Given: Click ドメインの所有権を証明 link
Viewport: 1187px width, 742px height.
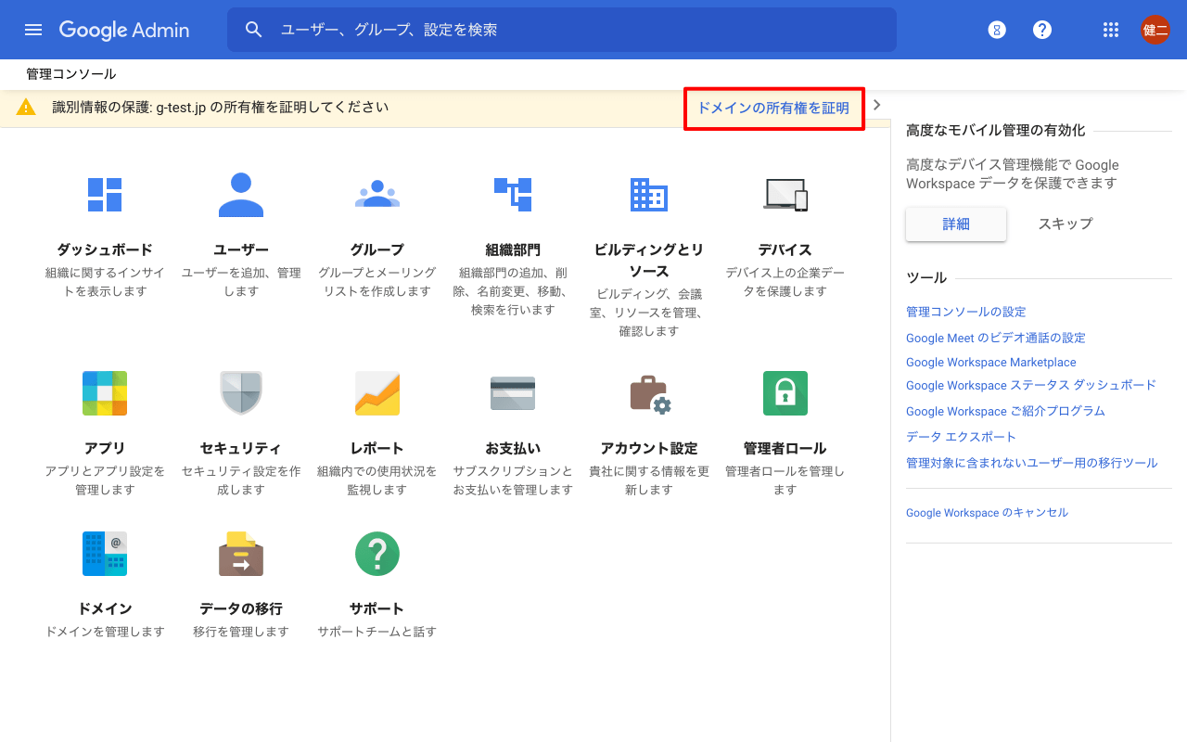Looking at the screenshot, I should pyautogui.click(x=773, y=109).
